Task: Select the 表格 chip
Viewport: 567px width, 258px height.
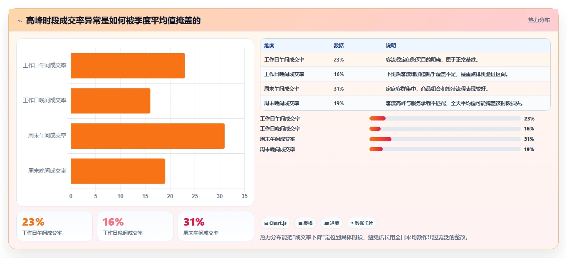Action: (x=305, y=223)
